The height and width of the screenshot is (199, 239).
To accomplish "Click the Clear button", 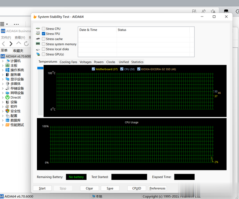I will (89, 188).
